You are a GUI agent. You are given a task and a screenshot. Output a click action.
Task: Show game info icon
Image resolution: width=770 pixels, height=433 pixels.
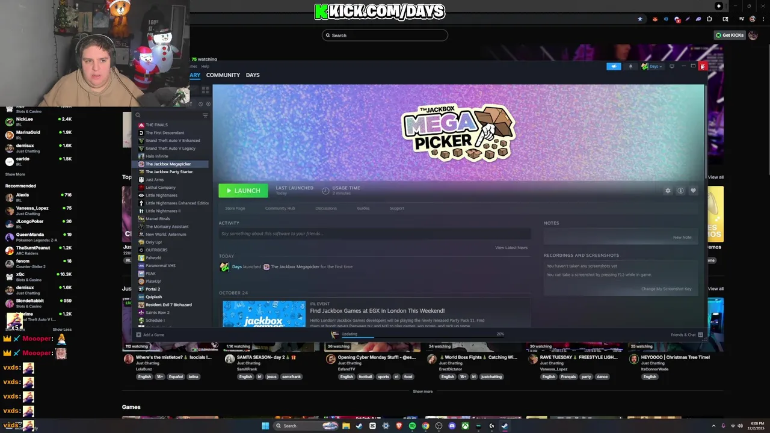[x=680, y=191]
